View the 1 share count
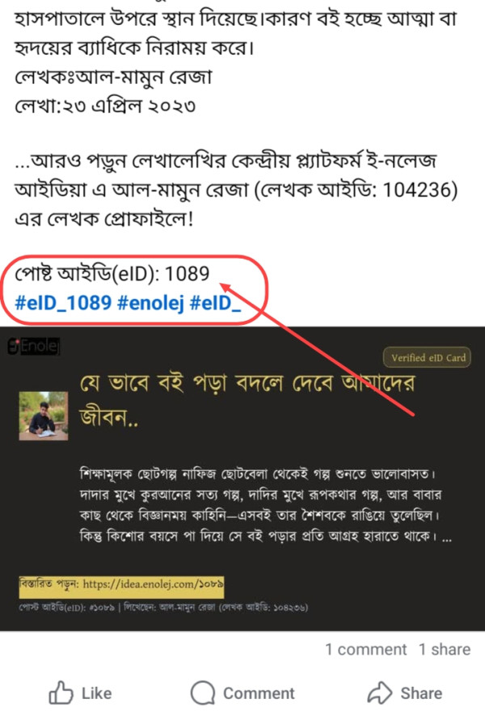This screenshot has width=485, height=720. tap(445, 649)
